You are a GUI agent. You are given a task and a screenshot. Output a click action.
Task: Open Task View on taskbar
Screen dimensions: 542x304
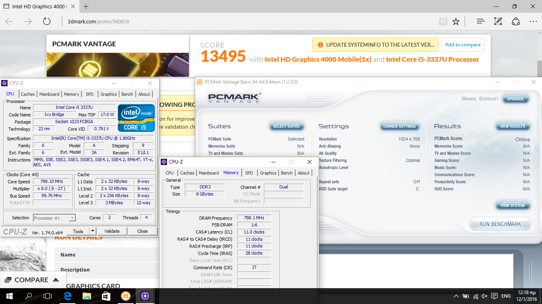48,296
